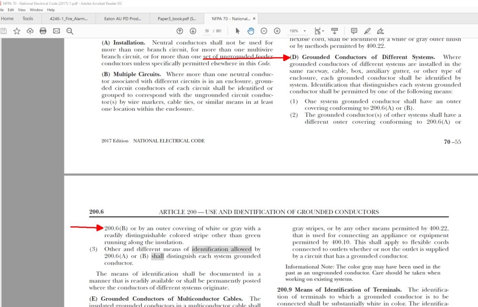Click the '(A) Installation.' heading text
478x307 pixels.
[123, 43]
